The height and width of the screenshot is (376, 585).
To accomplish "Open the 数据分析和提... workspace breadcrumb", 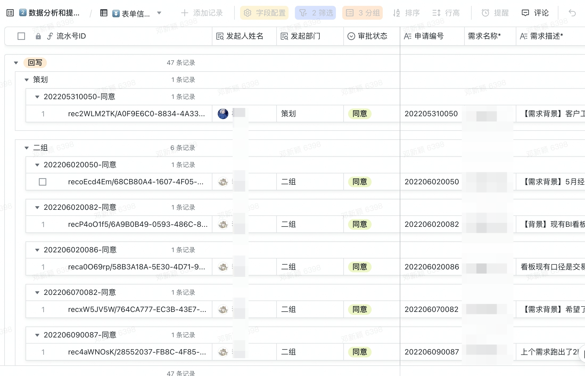I will click(x=50, y=13).
